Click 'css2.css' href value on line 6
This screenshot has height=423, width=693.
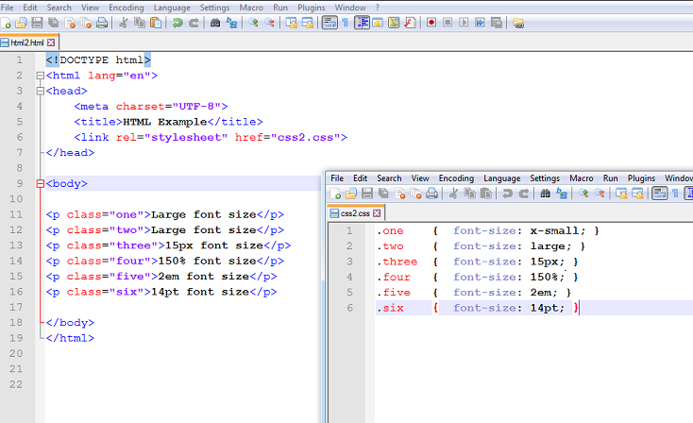tap(305, 138)
